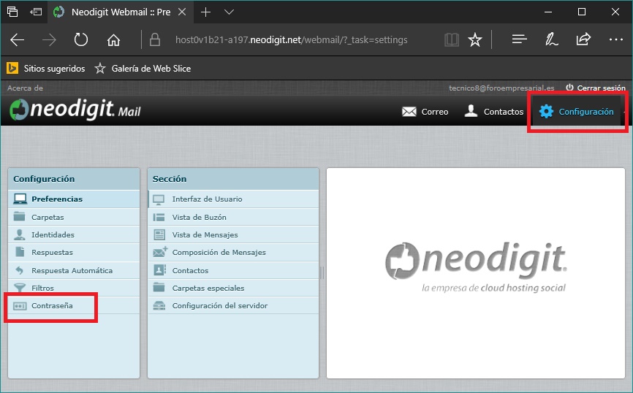Click the Contactos person icon in top bar

(x=471, y=110)
